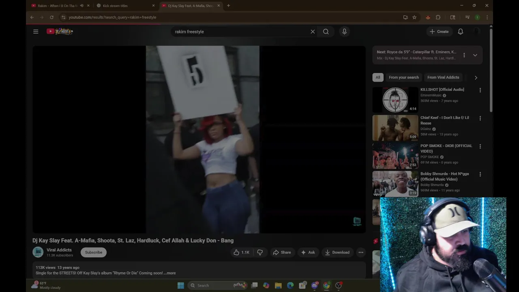View site information icon in address bar
This screenshot has height=292, width=519.
point(63,17)
